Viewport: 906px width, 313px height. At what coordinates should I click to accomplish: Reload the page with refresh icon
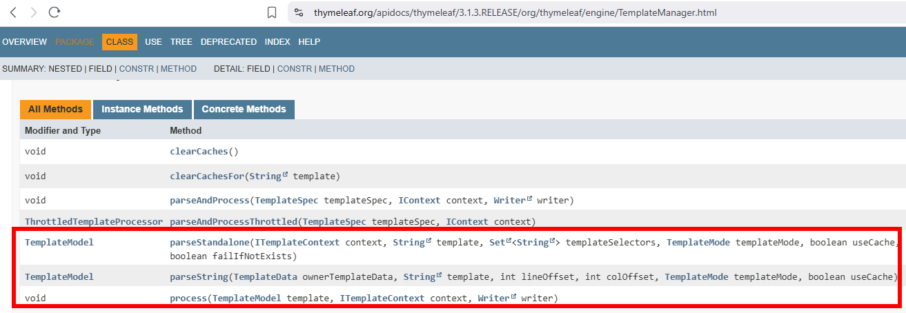coord(55,12)
